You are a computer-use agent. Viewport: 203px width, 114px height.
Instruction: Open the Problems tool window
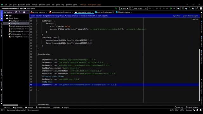click(18, 107)
